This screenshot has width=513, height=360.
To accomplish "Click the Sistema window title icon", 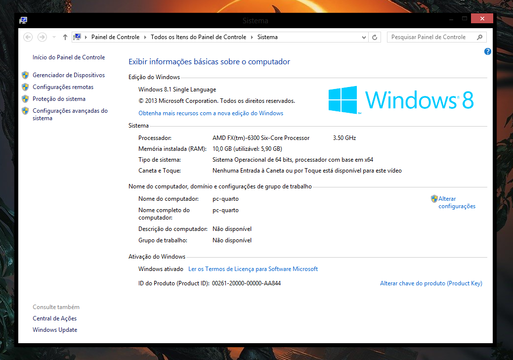I will pos(23,20).
